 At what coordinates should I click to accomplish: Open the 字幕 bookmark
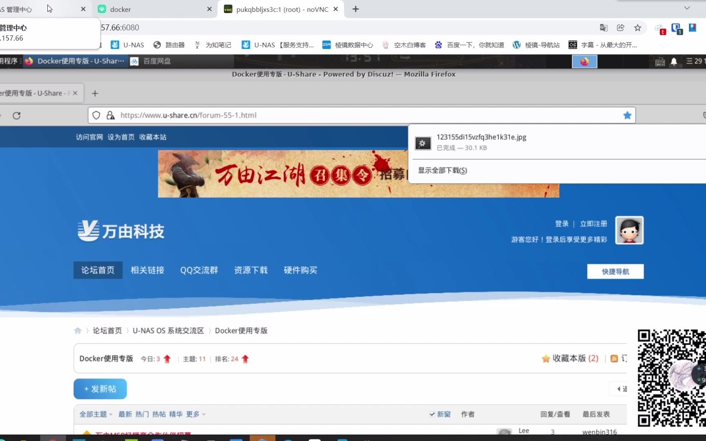point(603,45)
